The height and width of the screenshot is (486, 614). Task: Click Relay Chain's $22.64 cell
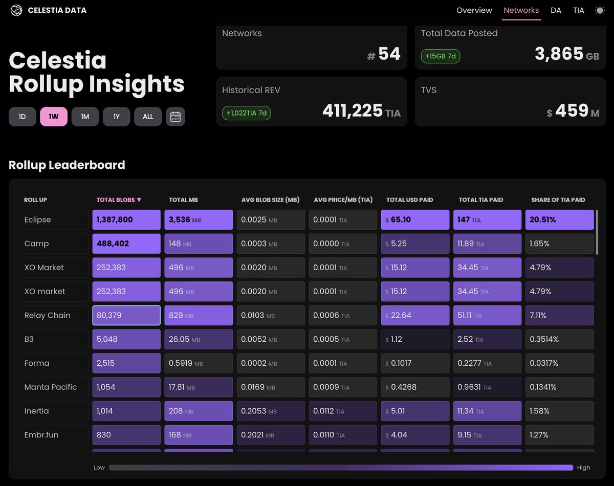(415, 315)
